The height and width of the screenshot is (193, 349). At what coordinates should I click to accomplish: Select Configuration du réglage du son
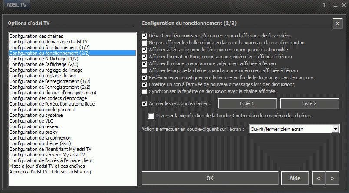(x=72, y=76)
